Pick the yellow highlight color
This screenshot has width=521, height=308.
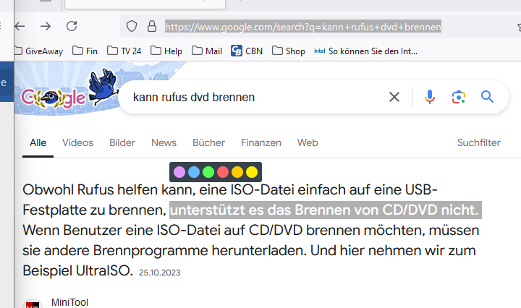pos(252,172)
